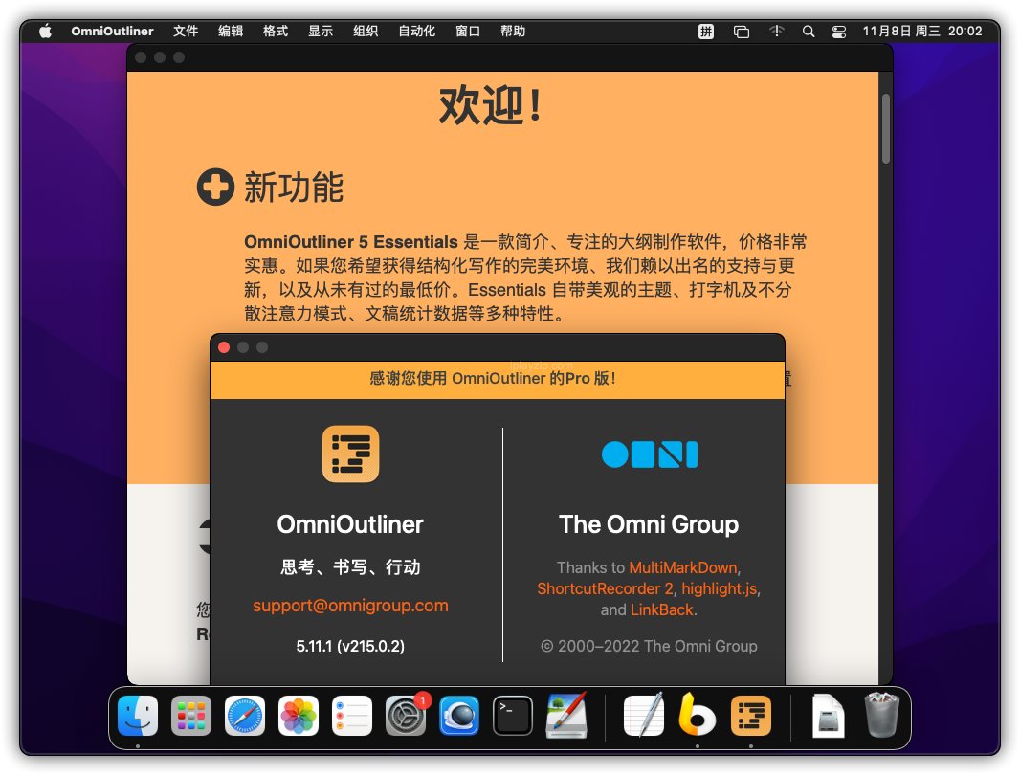Open the disk image document in the Dock

[828, 716]
